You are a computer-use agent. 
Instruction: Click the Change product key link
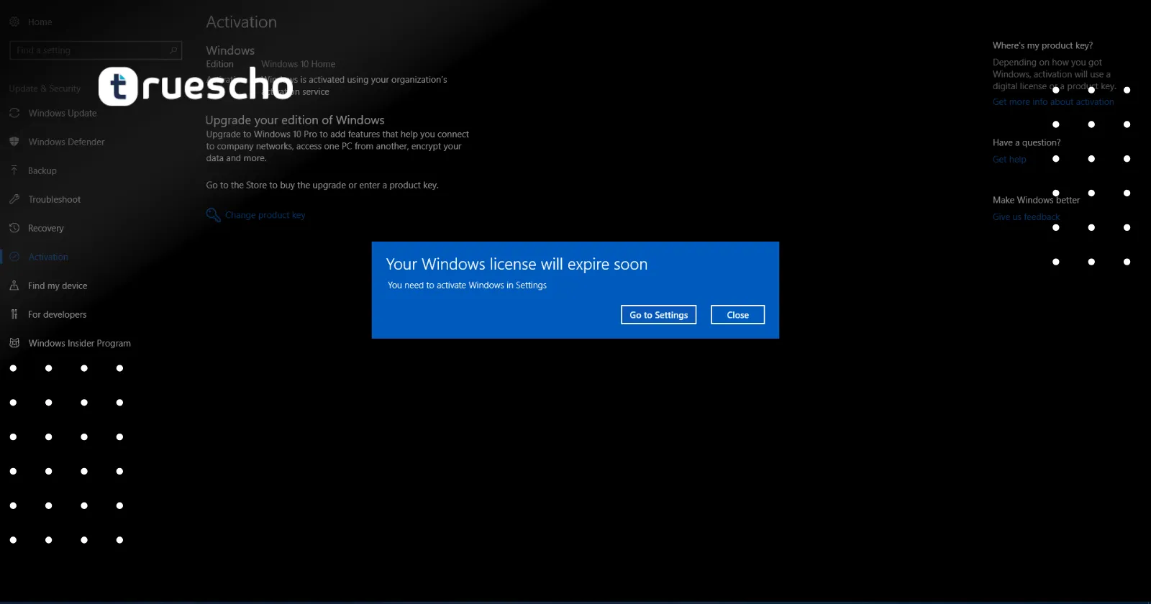[265, 215]
